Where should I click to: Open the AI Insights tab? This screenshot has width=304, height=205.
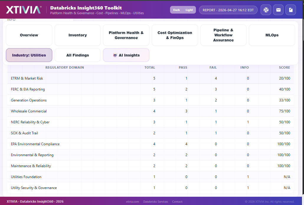126,55
